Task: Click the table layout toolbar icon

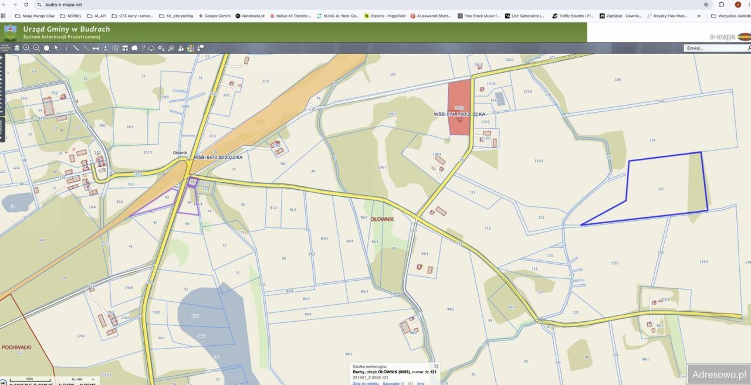Action: pyautogui.click(x=125, y=48)
